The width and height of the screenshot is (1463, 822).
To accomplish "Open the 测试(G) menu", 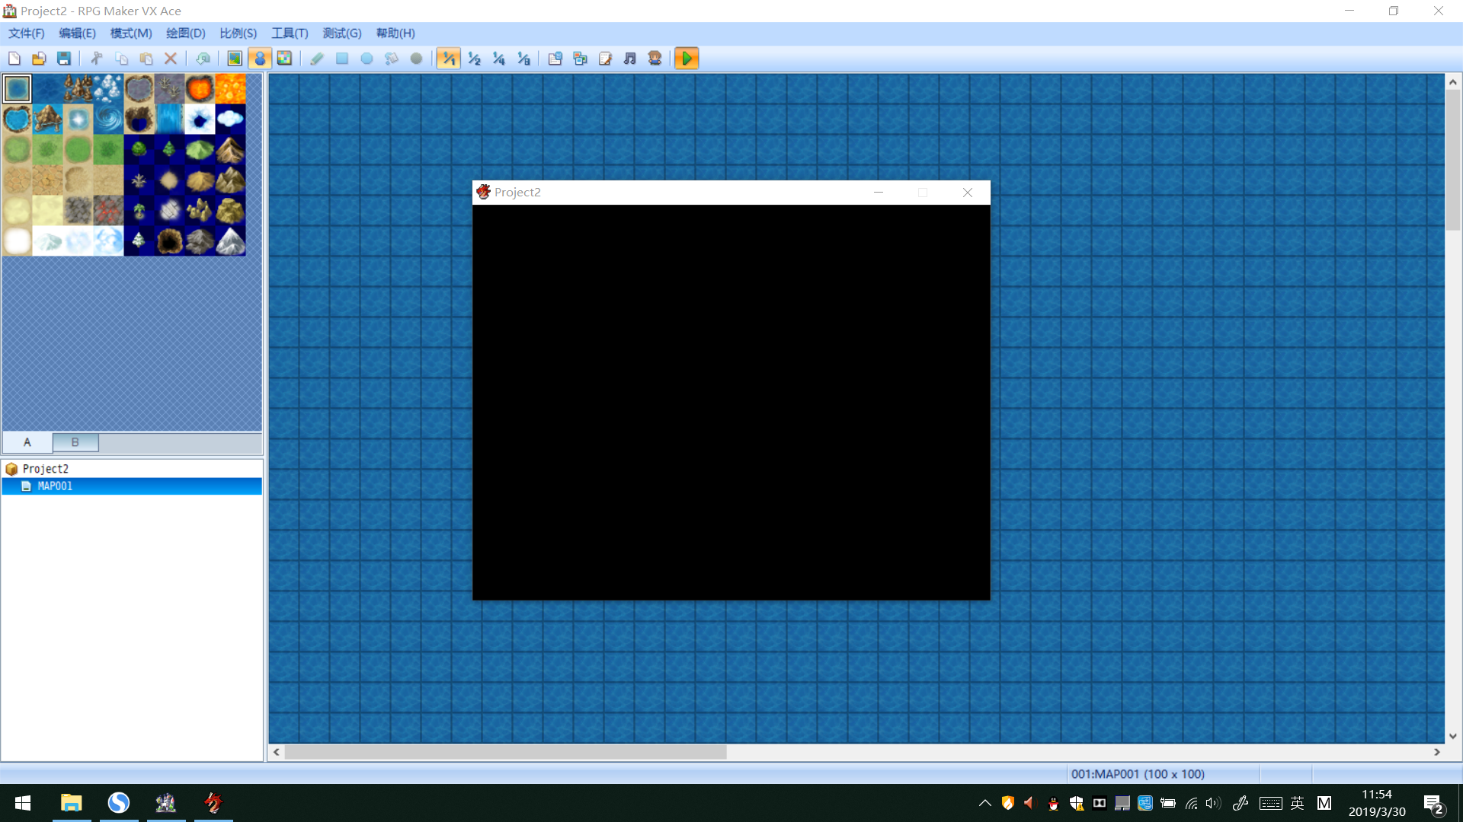I will coord(342,33).
